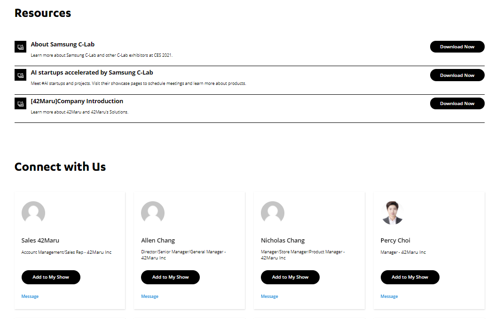Send a Message to Sales 42Maru
Screen dimensions: 503x319
(30, 296)
